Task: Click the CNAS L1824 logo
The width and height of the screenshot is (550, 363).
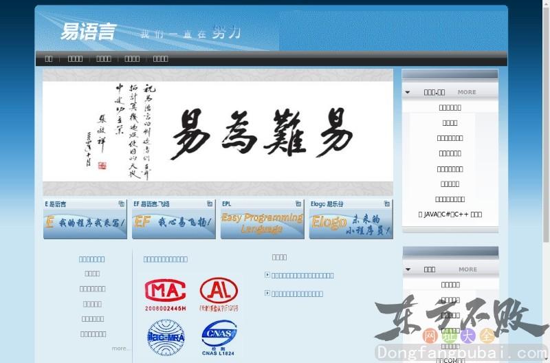Action: pyautogui.click(x=219, y=338)
